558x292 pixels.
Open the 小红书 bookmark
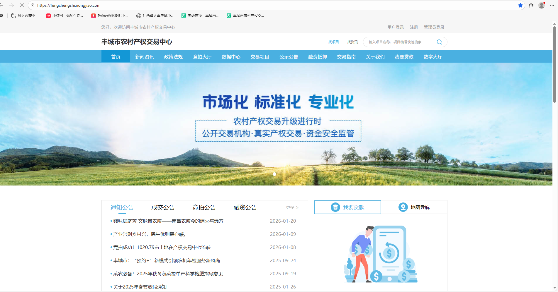[x=65, y=16]
